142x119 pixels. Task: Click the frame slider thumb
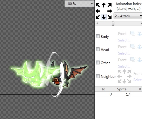[113, 24]
